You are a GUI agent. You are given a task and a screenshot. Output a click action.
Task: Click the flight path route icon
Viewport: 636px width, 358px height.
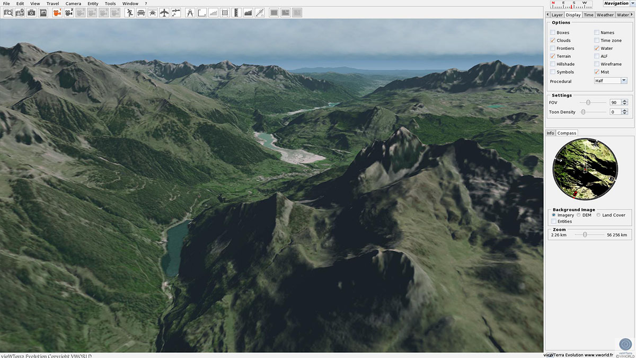(x=176, y=13)
